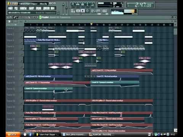Click the transport Record button
Image resolution: width=183 pixels, height=137 pixels.
pyautogui.click(x=87, y=11)
